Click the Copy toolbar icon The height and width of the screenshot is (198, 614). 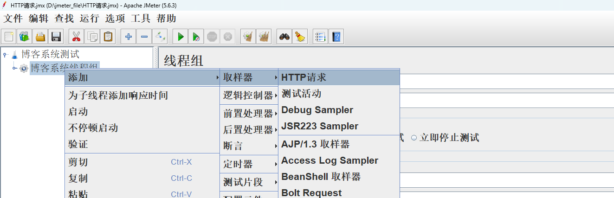tap(92, 36)
